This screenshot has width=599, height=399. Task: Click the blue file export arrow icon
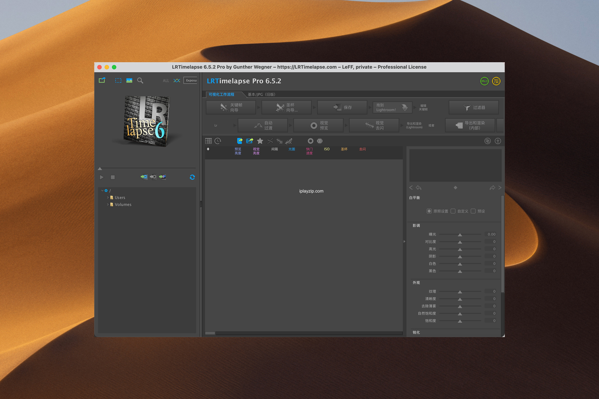[x=240, y=141]
